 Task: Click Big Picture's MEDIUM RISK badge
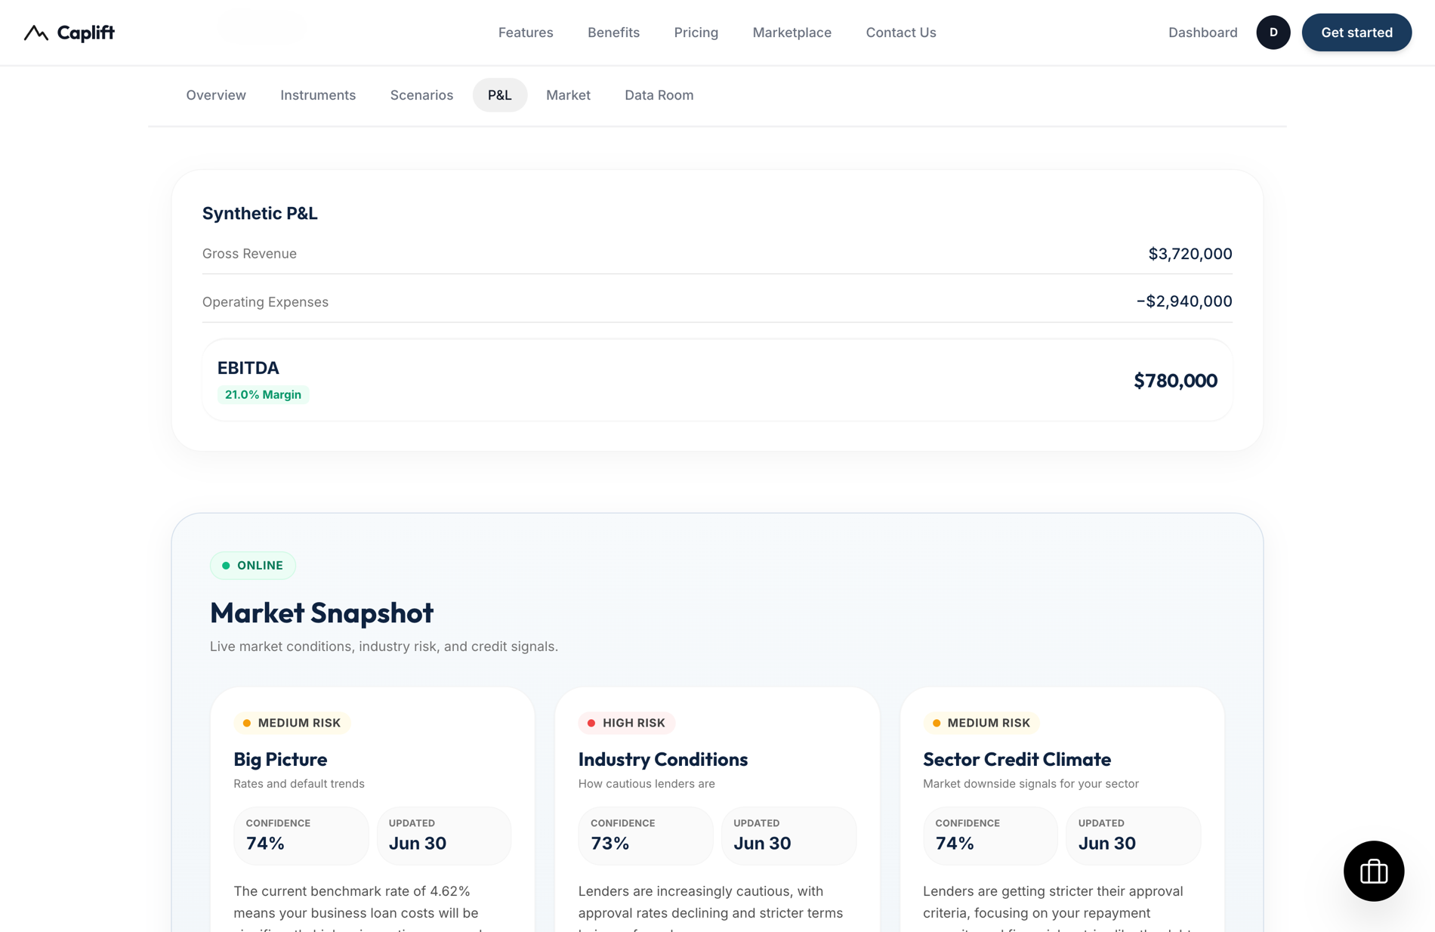coord(292,723)
